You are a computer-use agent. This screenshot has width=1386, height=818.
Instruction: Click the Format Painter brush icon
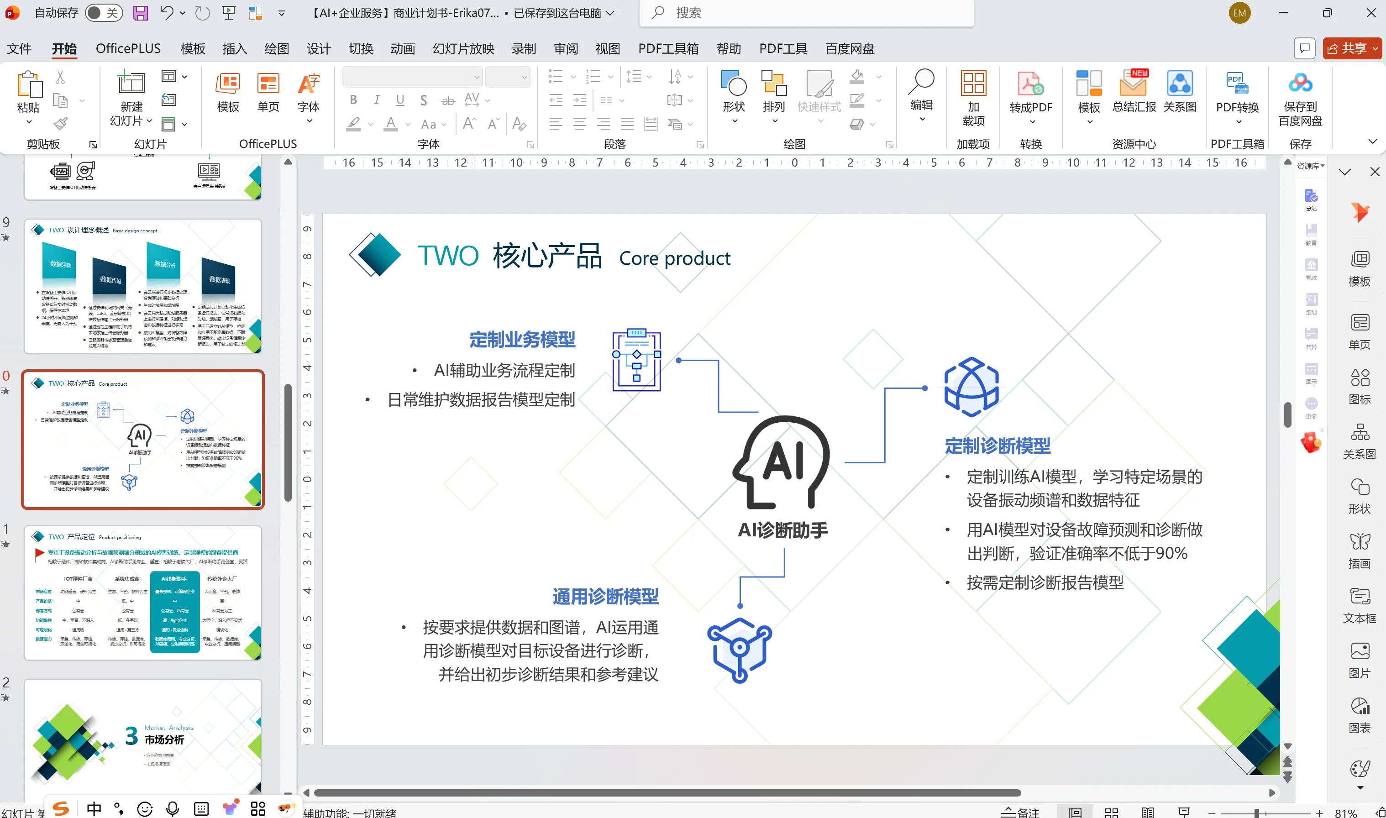pyautogui.click(x=61, y=124)
